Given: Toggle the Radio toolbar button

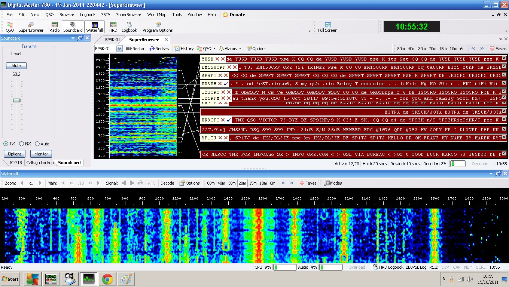Looking at the screenshot, I should coord(55,27).
